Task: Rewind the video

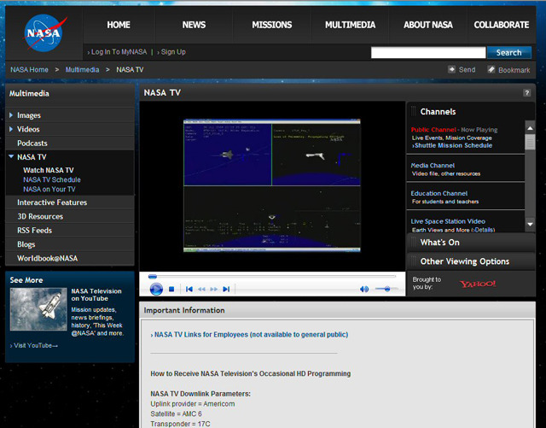Action: pos(201,289)
